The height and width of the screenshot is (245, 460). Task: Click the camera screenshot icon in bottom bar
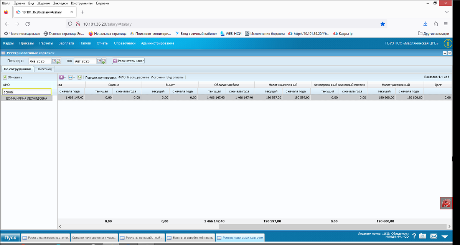(x=423, y=236)
